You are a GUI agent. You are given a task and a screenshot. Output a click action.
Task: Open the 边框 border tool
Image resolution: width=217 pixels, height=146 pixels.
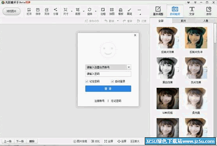[x=103, y=11]
